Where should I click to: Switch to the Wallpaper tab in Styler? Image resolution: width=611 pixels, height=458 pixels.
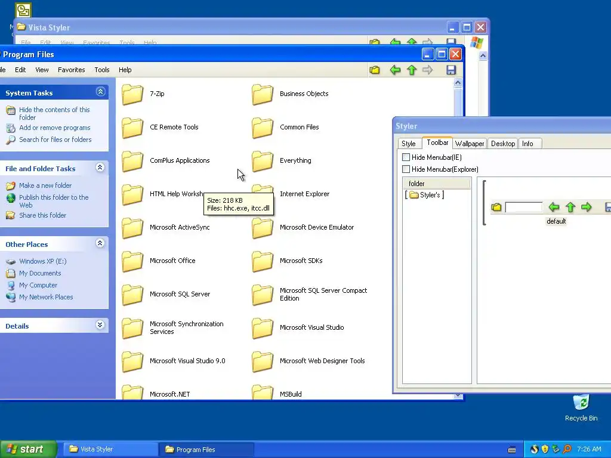coord(470,144)
